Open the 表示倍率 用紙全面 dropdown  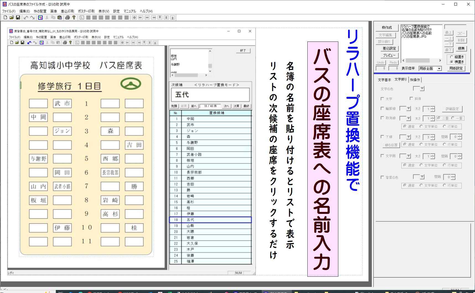pyautogui.click(x=430, y=69)
